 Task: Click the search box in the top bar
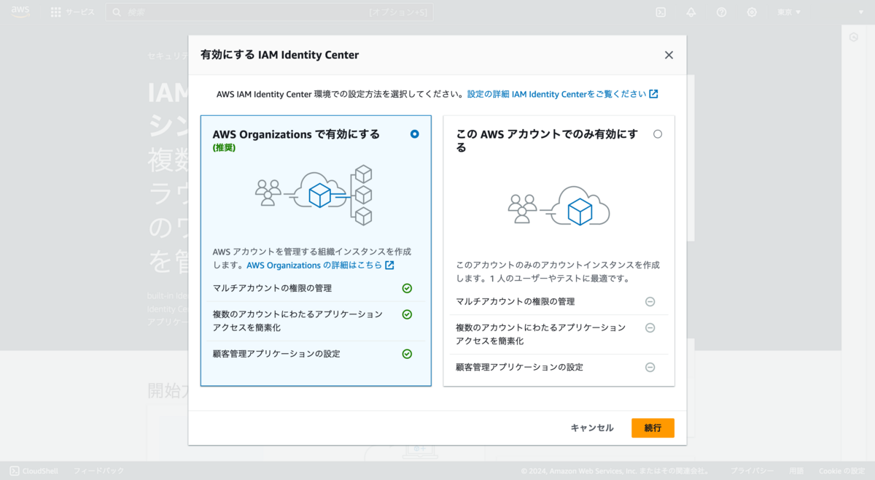tap(269, 12)
